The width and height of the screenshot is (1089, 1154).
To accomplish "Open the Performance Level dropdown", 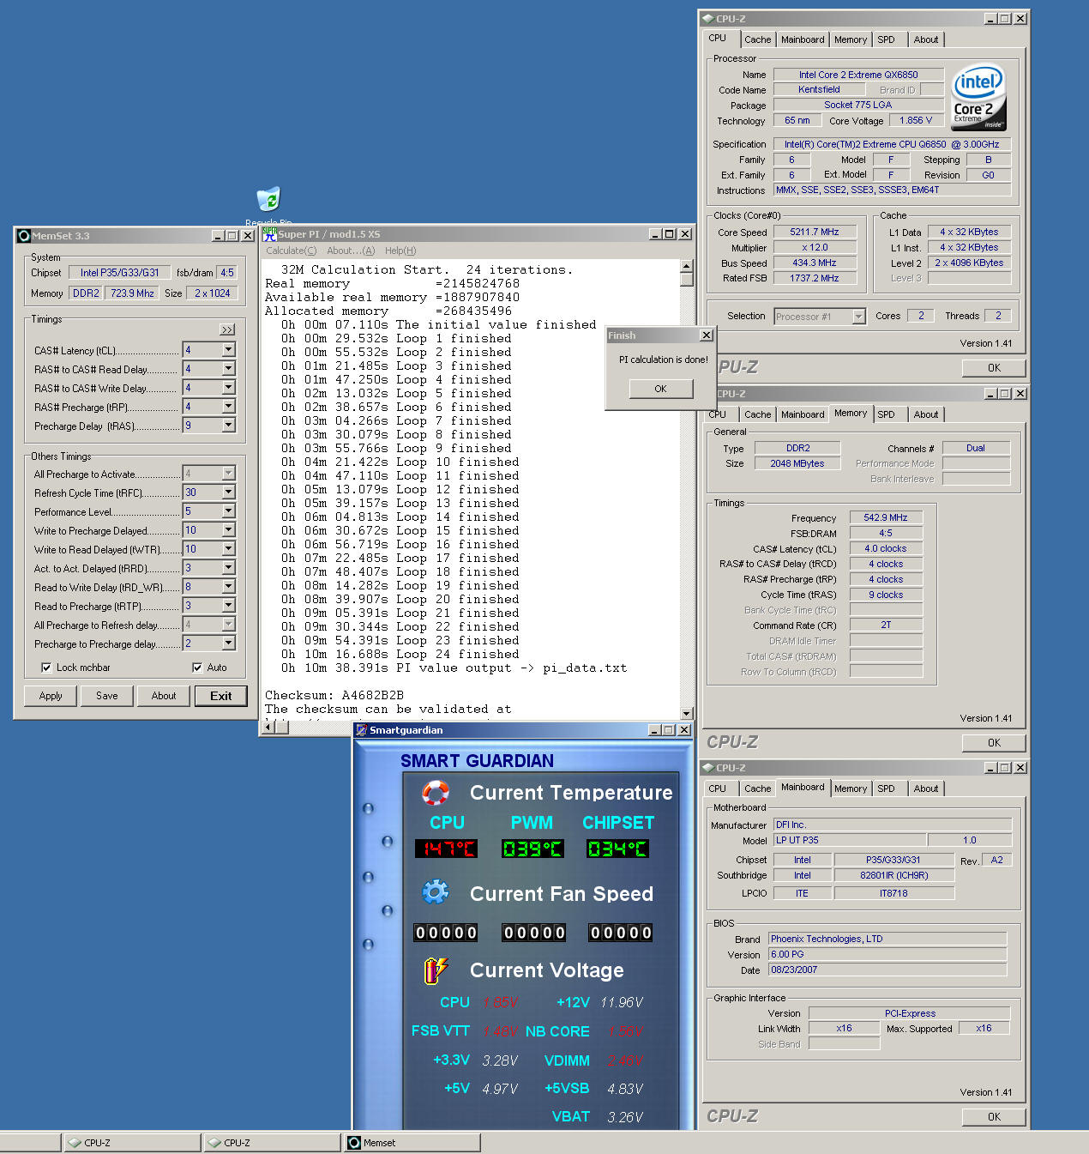I will [228, 511].
